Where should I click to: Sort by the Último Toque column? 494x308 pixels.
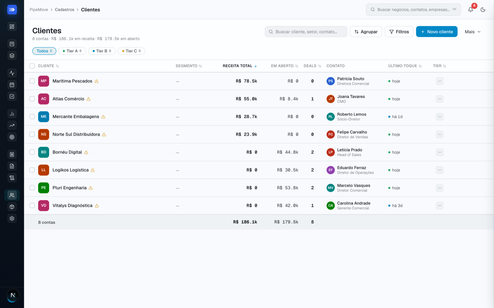tap(405, 66)
